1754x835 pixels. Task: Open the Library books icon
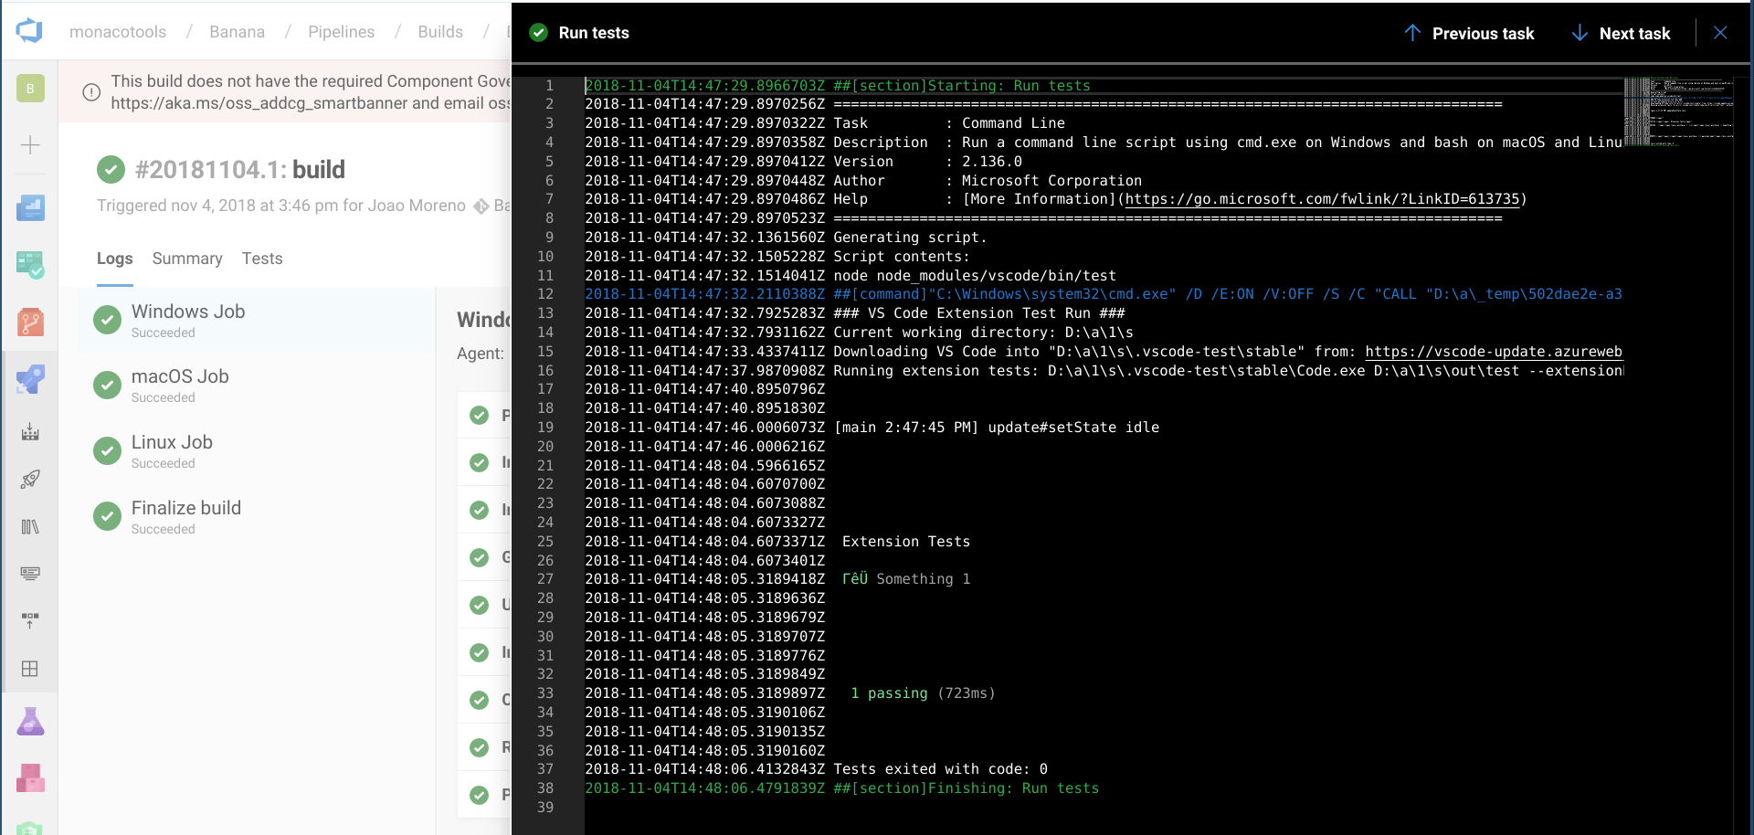click(30, 526)
